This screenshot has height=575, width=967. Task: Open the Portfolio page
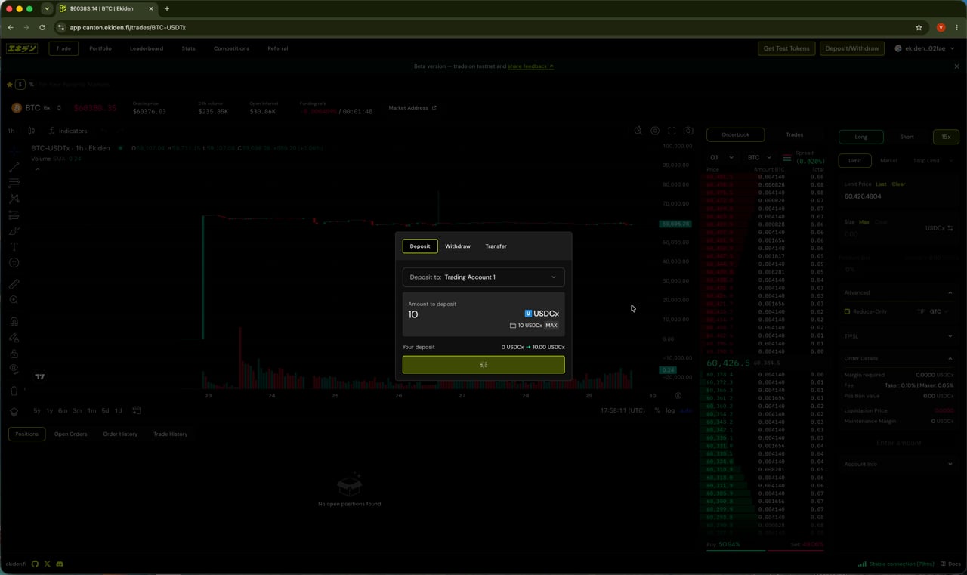(x=100, y=48)
